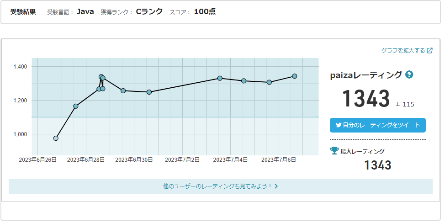The width and height of the screenshot is (445, 223).
Task: Click the data point just after June 30
Action: coord(149,92)
